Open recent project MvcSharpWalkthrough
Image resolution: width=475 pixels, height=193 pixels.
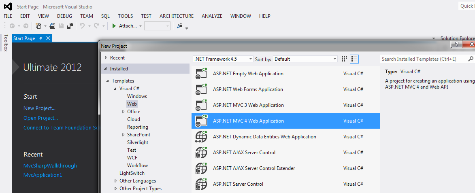point(50,166)
